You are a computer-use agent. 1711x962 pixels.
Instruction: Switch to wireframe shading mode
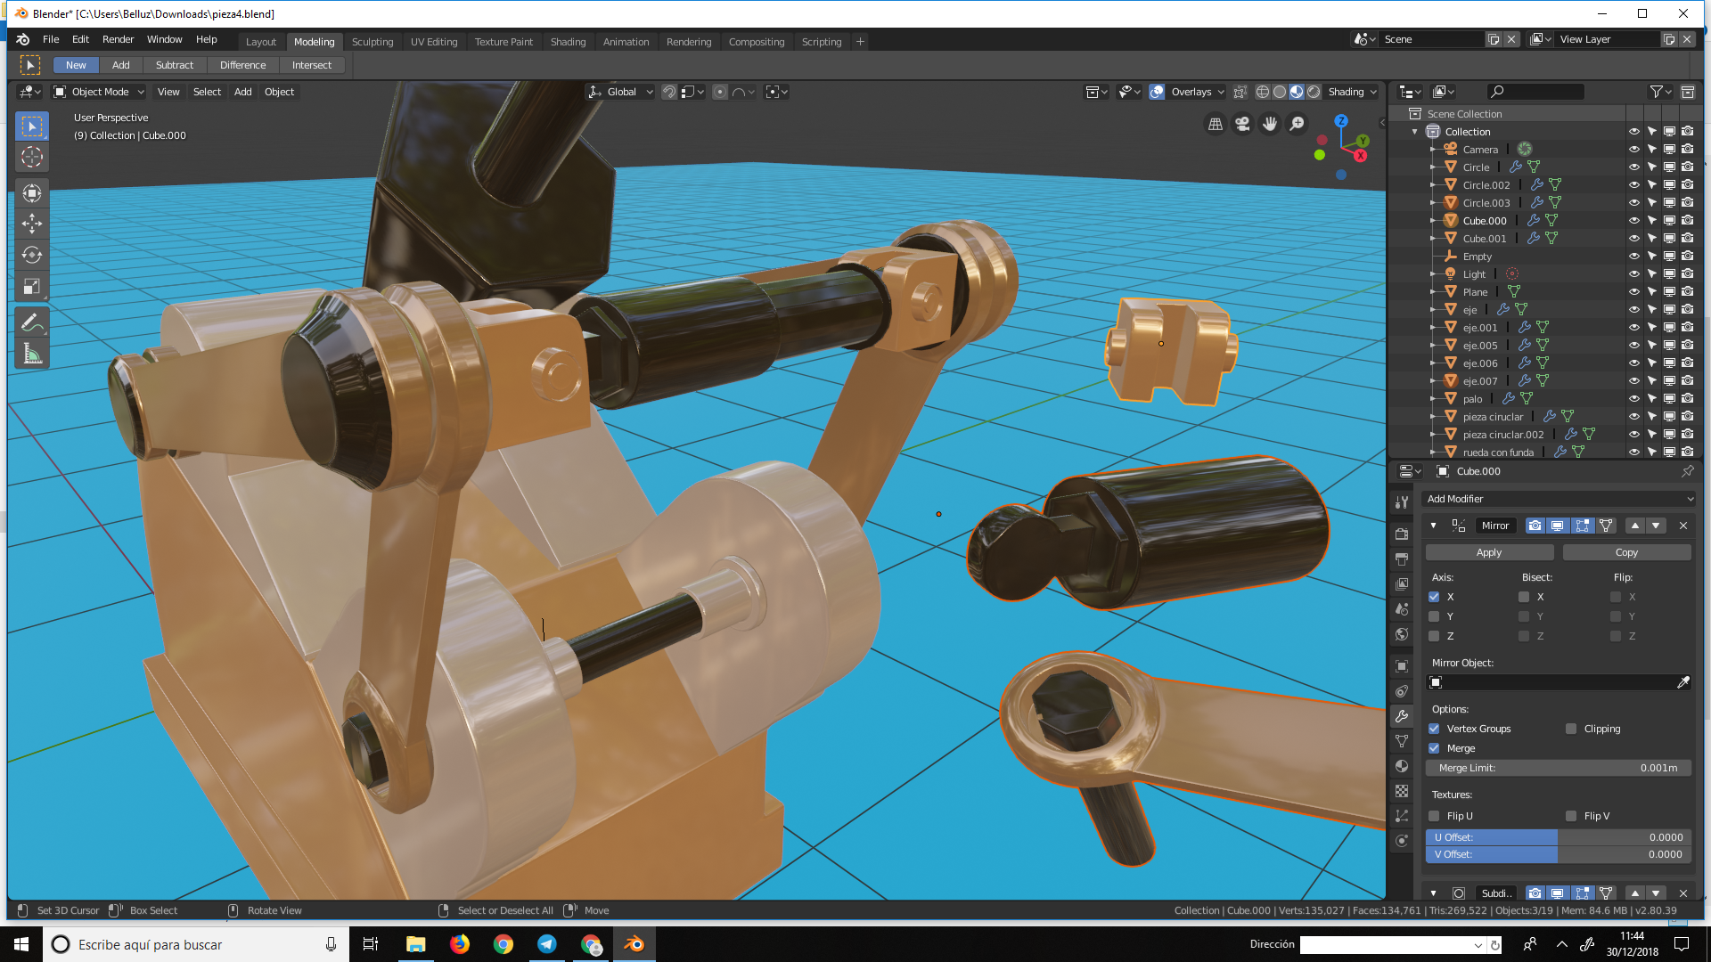click(x=1263, y=92)
